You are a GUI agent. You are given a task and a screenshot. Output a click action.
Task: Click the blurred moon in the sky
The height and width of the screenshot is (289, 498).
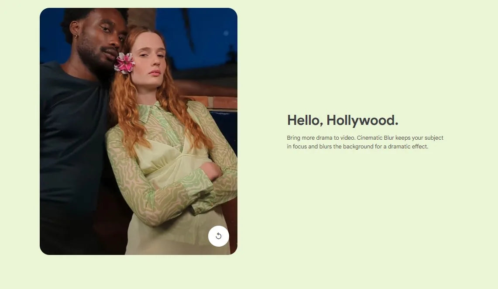(226, 33)
